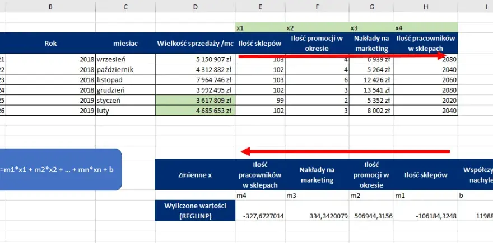Select the marketing cost cell 12 426 zł
The width and height of the screenshot is (493, 243).
(x=371, y=80)
